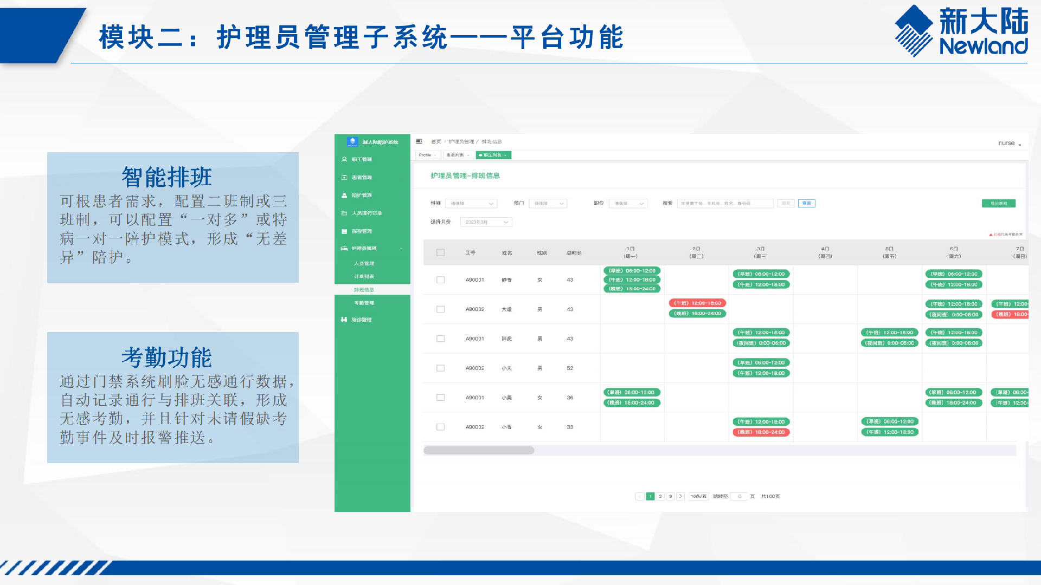Viewport: 1041px width, 585px height.
Task: Collapse the 护理员管理 sidebar group
Action: [402, 249]
